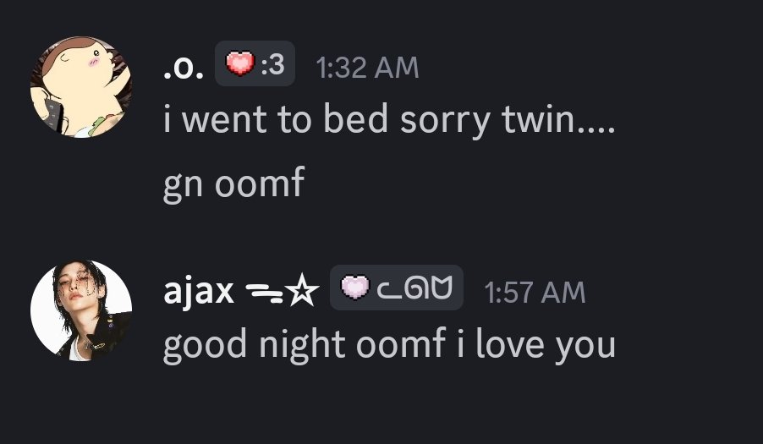The height and width of the screenshot is (444, 763).
Task: Select the "gn oomf" message
Action: pyautogui.click(x=234, y=184)
